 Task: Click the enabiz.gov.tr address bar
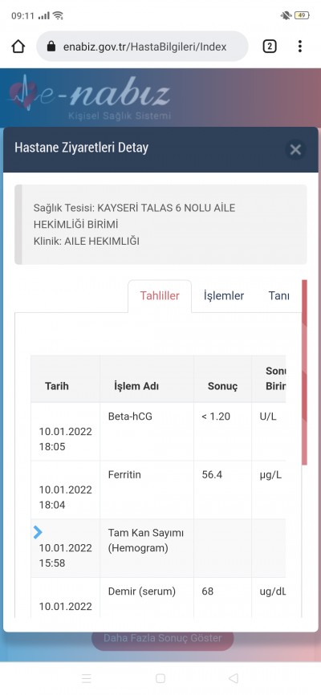click(x=142, y=46)
